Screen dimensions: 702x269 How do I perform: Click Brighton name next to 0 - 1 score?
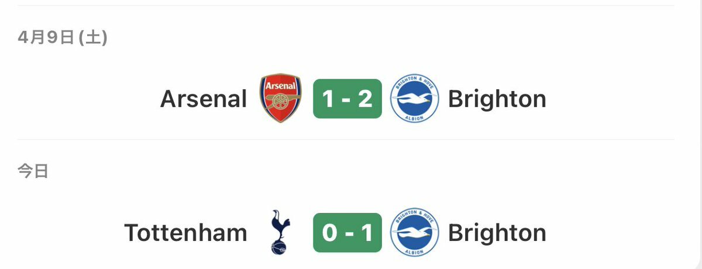497,234
